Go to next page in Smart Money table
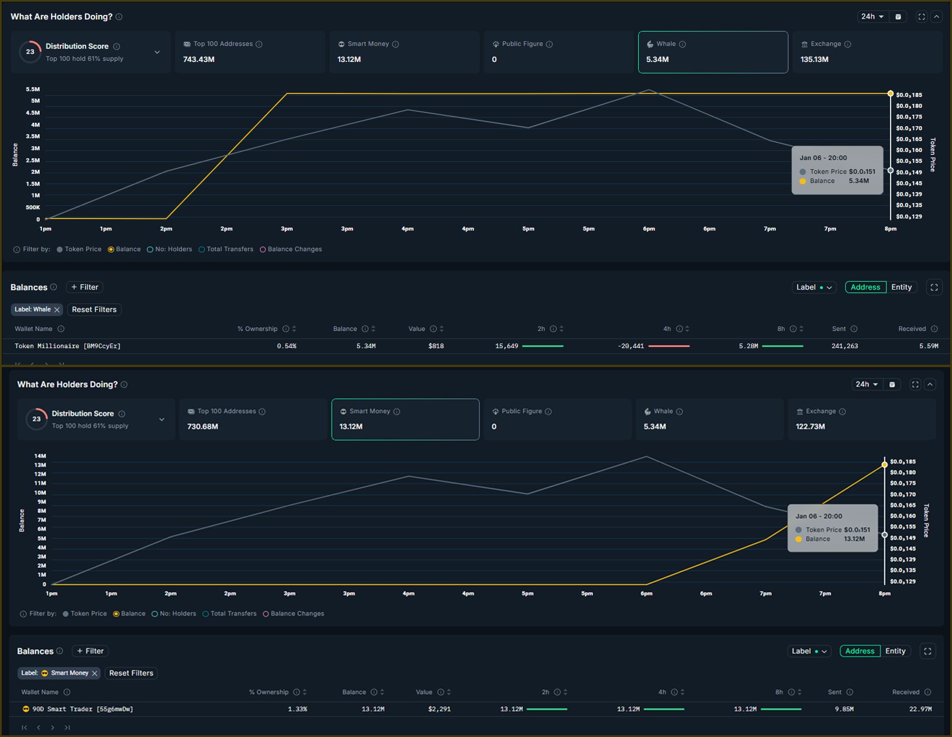This screenshot has width=952, height=737. click(x=53, y=727)
